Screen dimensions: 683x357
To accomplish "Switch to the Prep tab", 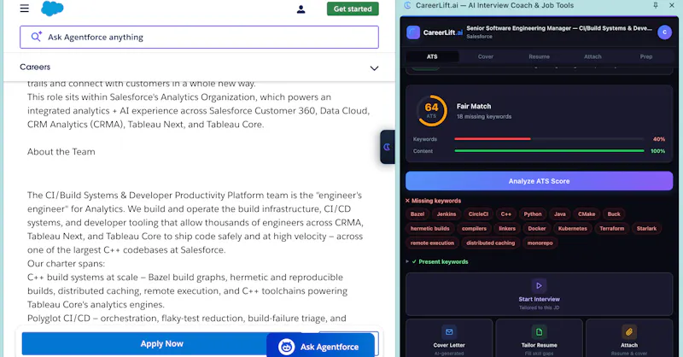I will point(646,56).
